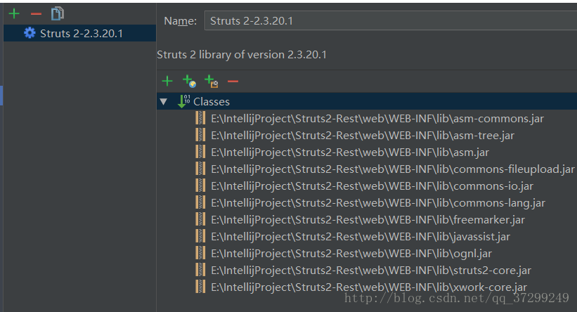The image size is (577, 312).
Task: Click jar icon of freemarker.jar
Action: coord(200,220)
